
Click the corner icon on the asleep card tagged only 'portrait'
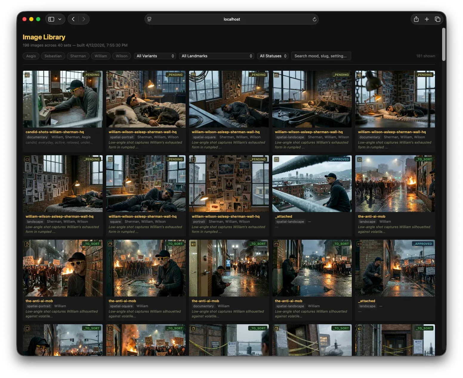pyautogui.click(x=193, y=159)
